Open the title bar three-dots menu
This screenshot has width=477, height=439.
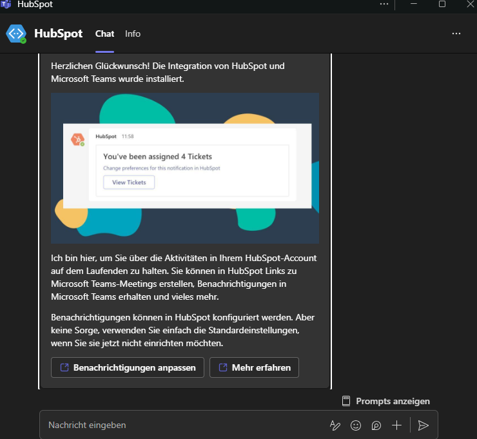[x=384, y=4]
